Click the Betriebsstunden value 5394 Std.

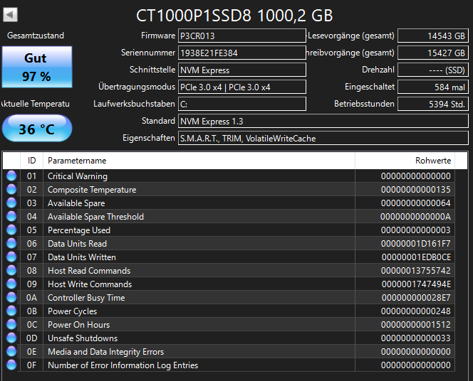433,104
